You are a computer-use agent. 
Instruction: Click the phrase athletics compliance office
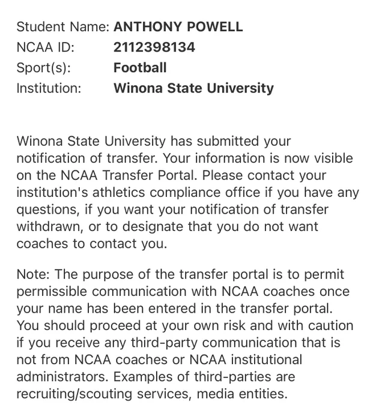(x=176, y=193)
